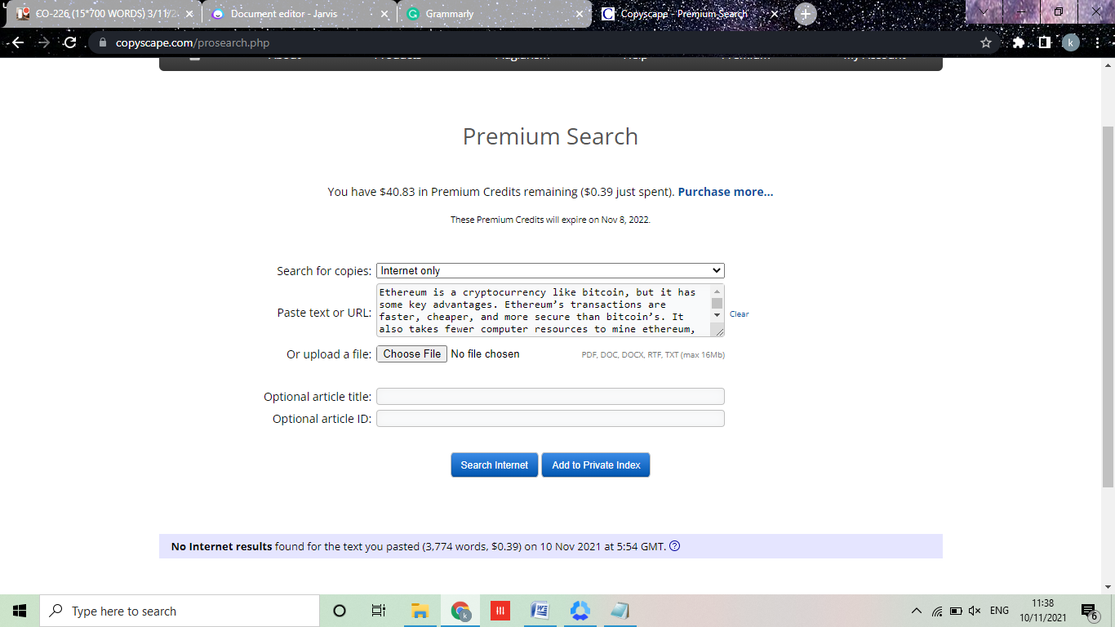Screen dimensions: 1115x627
Task: Click inside the pasted Ethereum text area
Action: pos(544,310)
